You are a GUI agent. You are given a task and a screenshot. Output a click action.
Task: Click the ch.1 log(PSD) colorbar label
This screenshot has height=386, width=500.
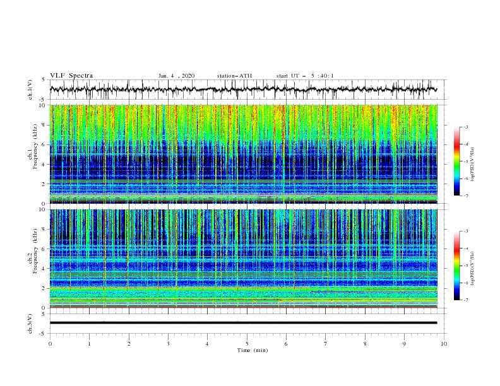[473, 163]
